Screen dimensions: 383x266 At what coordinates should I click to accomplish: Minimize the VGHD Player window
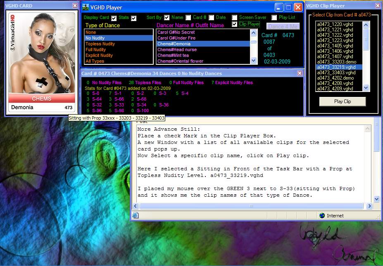[x=279, y=7]
